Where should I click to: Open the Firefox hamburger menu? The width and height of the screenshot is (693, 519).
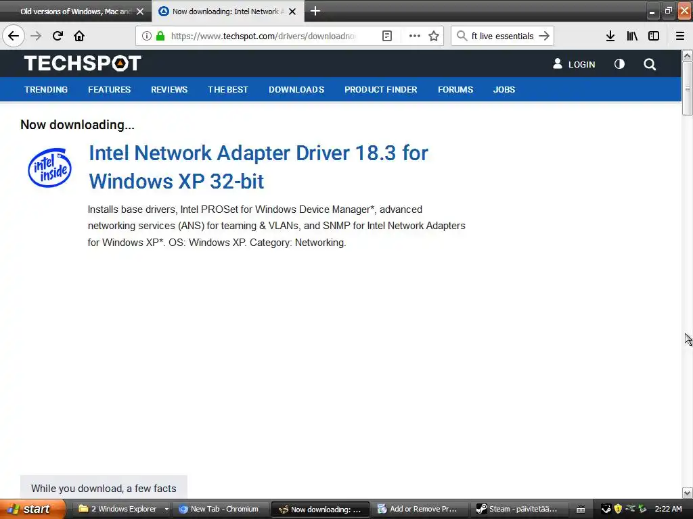[679, 36]
